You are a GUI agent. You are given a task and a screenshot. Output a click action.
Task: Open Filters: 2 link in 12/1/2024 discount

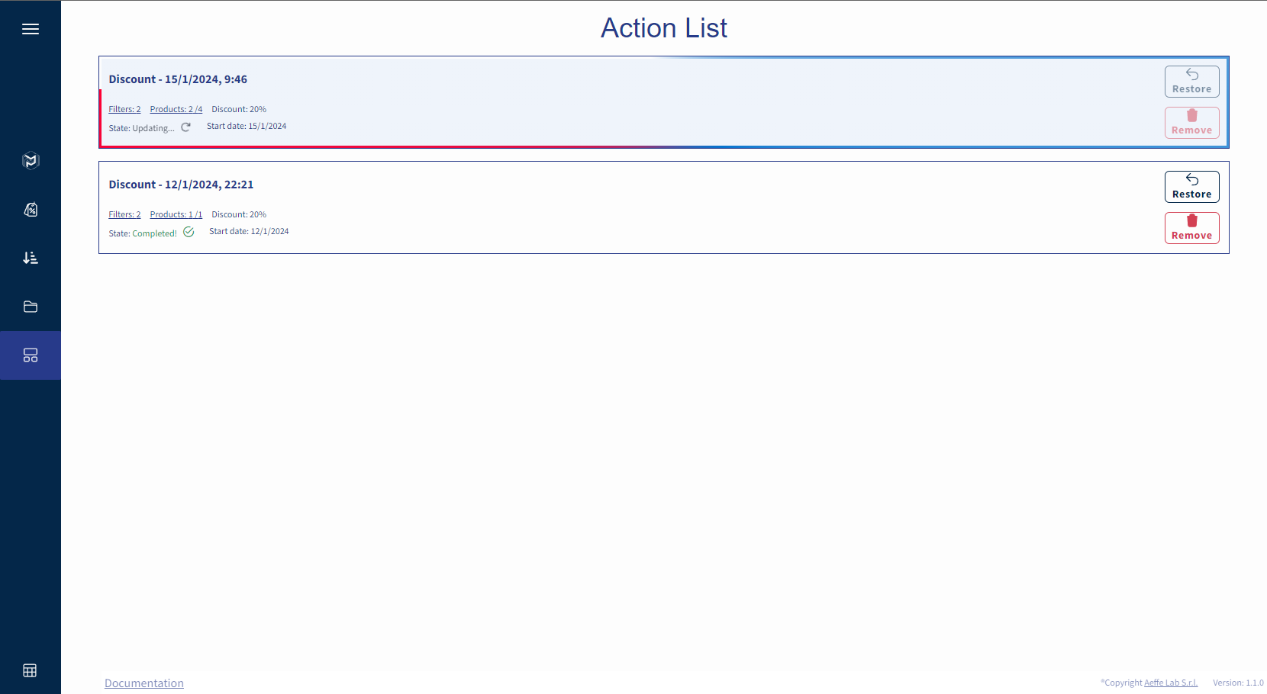(124, 214)
